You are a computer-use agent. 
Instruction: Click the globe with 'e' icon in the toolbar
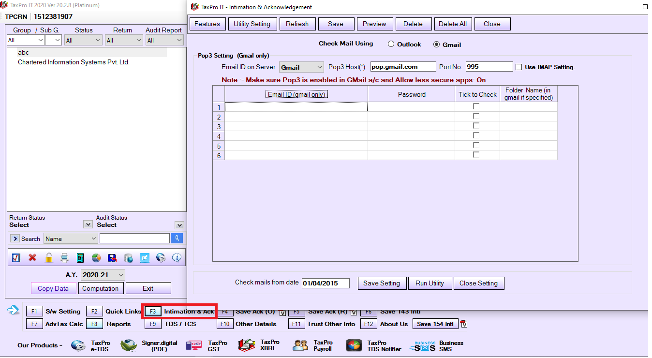tap(161, 258)
